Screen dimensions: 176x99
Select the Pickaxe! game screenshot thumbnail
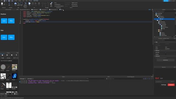pos(15,67)
